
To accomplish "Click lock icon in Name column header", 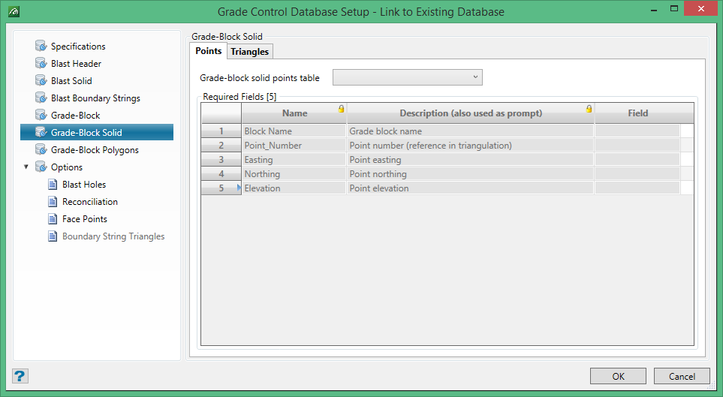I will [x=342, y=109].
